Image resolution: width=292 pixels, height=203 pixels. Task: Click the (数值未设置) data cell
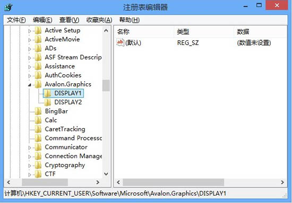254,43
